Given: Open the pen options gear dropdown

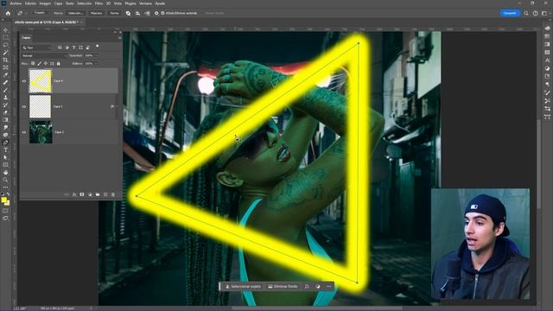Looking at the screenshot, I should click(x=156, y=13).
